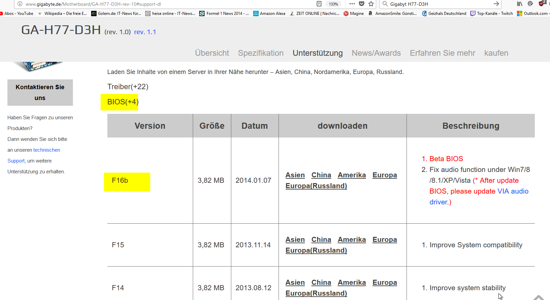Download F16b from China server

(x=321, y=175)
